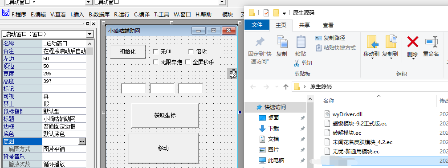Click the 获取坐标 button

[x=165, y=115]
